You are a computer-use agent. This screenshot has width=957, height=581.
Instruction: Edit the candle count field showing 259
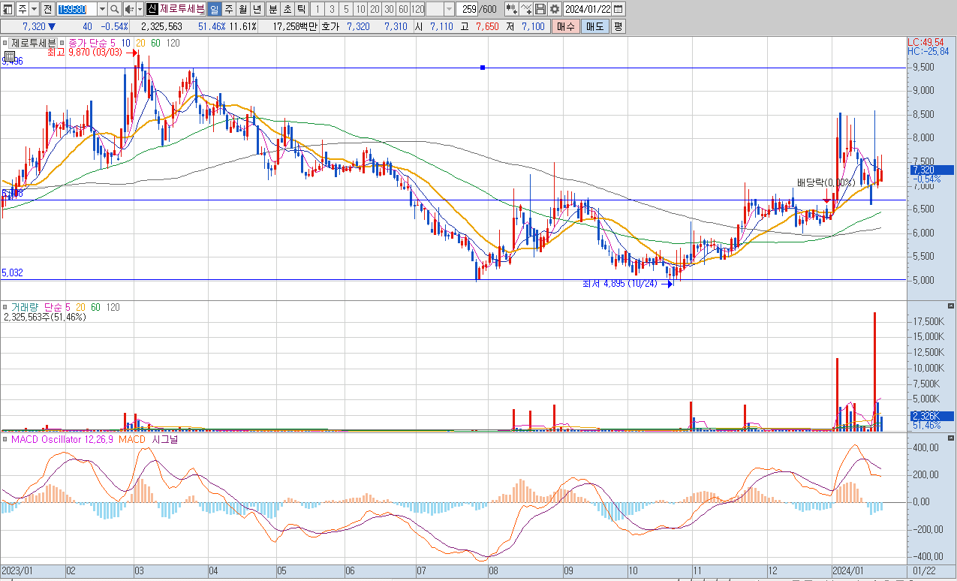466,9
